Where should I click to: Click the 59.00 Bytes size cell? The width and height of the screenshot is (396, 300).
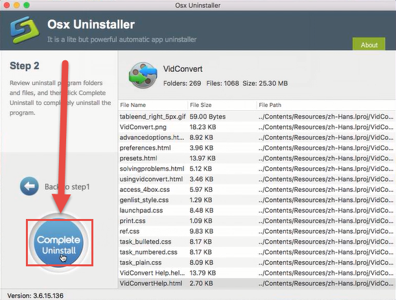pos(207,117)
